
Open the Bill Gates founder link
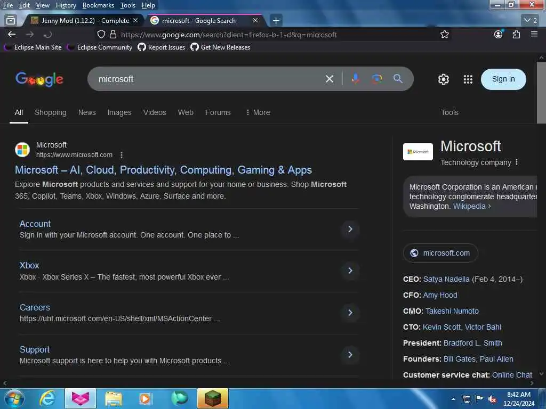(459, 359)
